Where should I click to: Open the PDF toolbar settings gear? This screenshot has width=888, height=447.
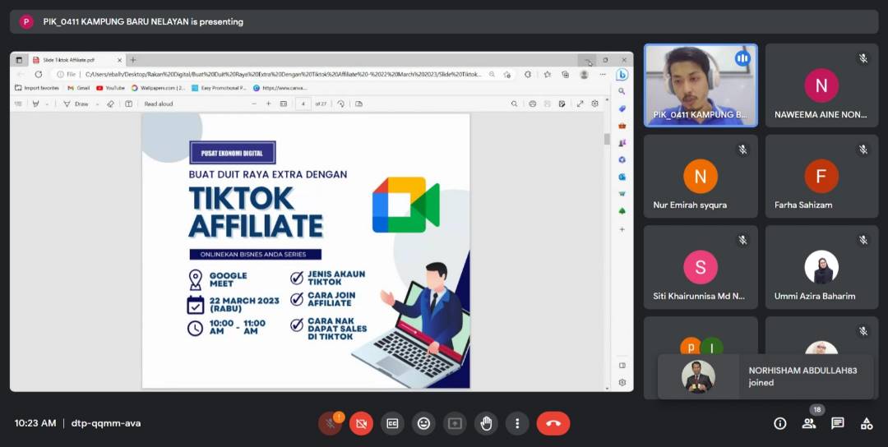pos(594,104)
